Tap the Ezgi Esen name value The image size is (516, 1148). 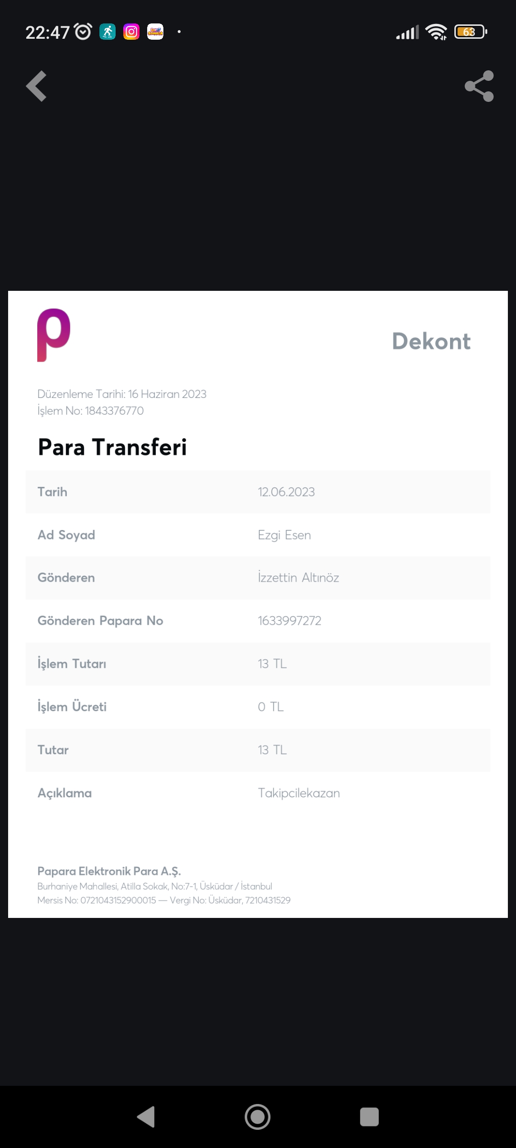pos(284,535)
